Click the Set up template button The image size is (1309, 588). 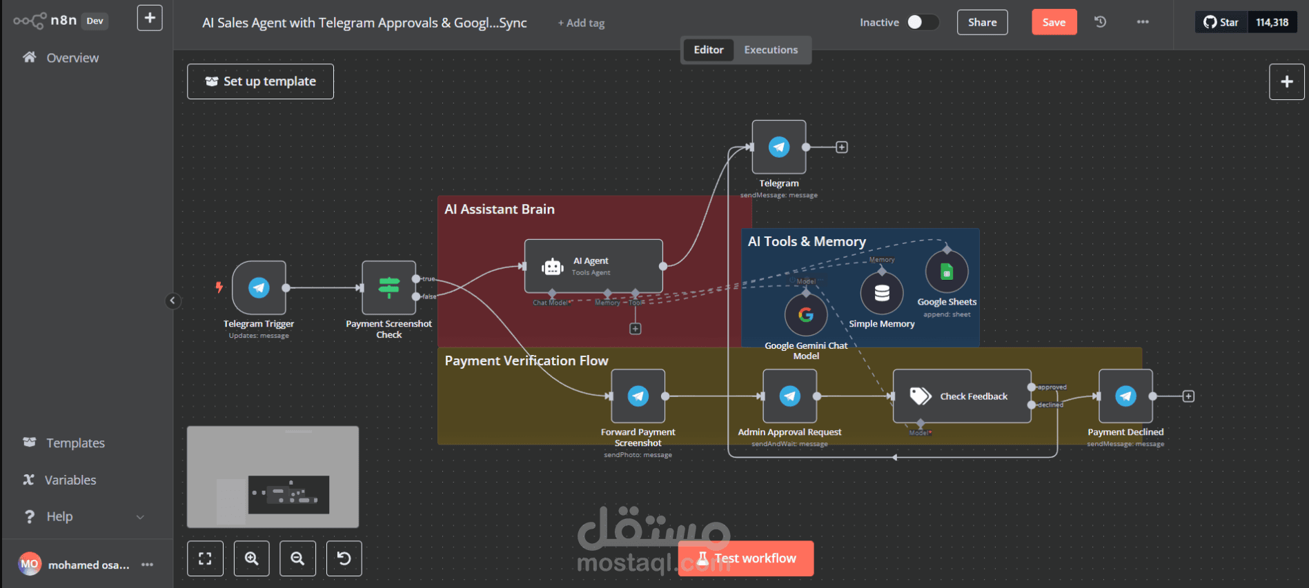tap(260, 81)
